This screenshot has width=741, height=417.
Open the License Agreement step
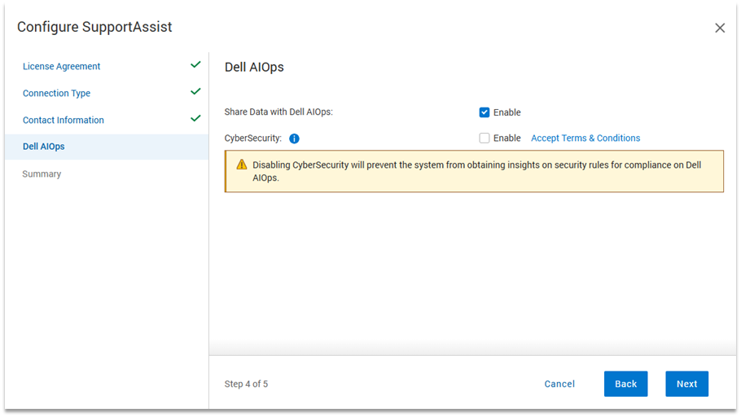61,66
